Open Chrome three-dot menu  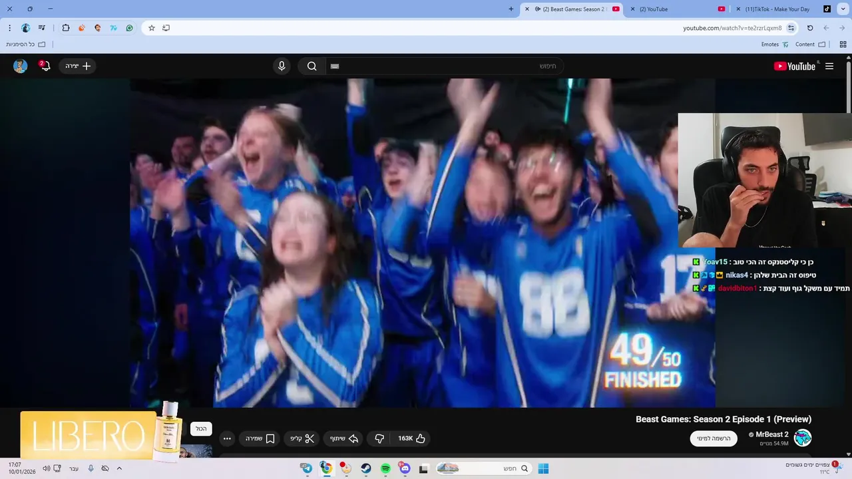[9, 28]
